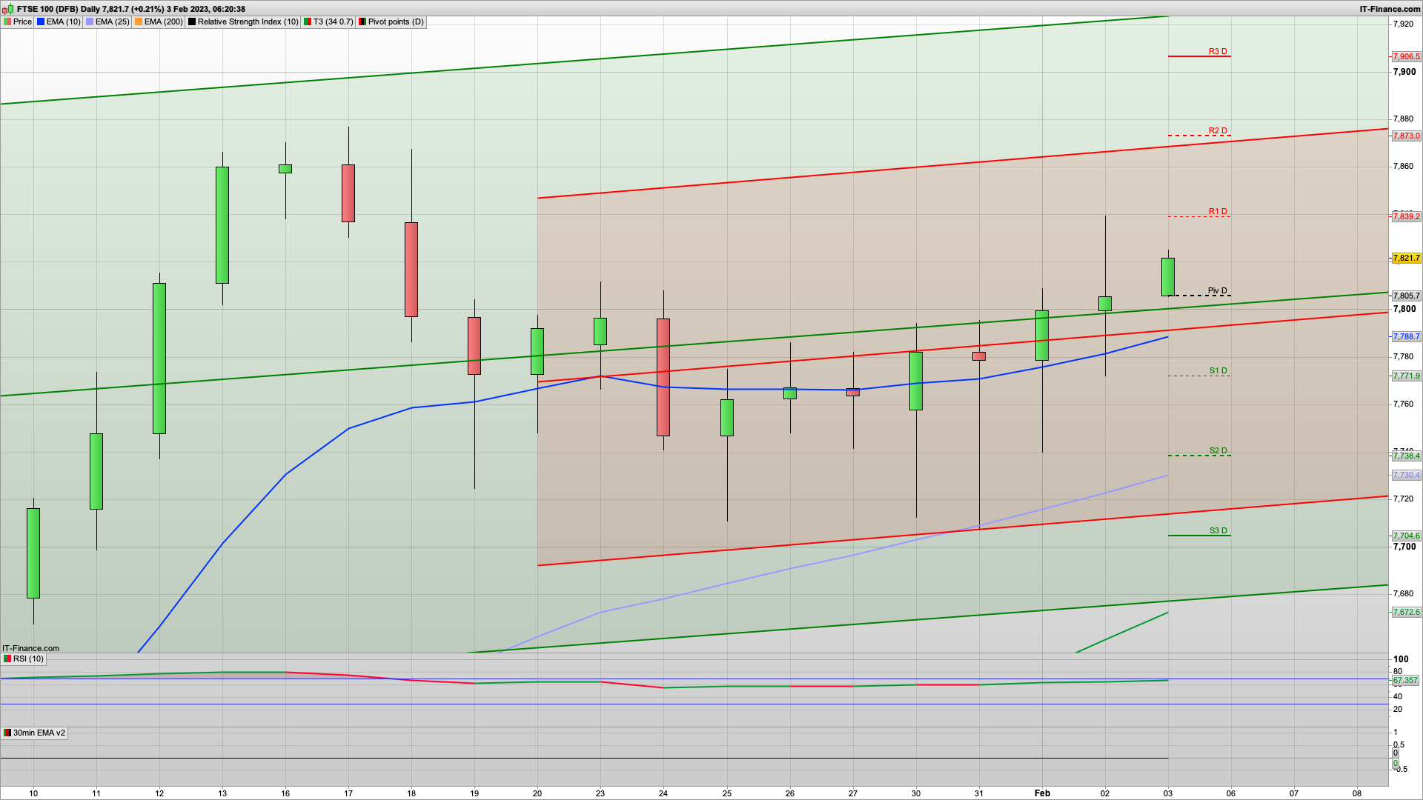The height and width of the screenshot is (800, 1423).
Task: Click the T3 (34 0.7) indicator icon
Action: pyautogui.click(x=308, y=21)
